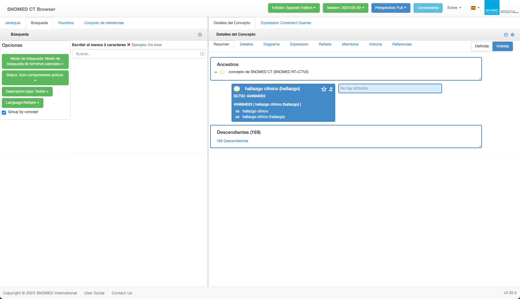
Task: Open the Refsets subtab
Action: (x=325, y=44)
